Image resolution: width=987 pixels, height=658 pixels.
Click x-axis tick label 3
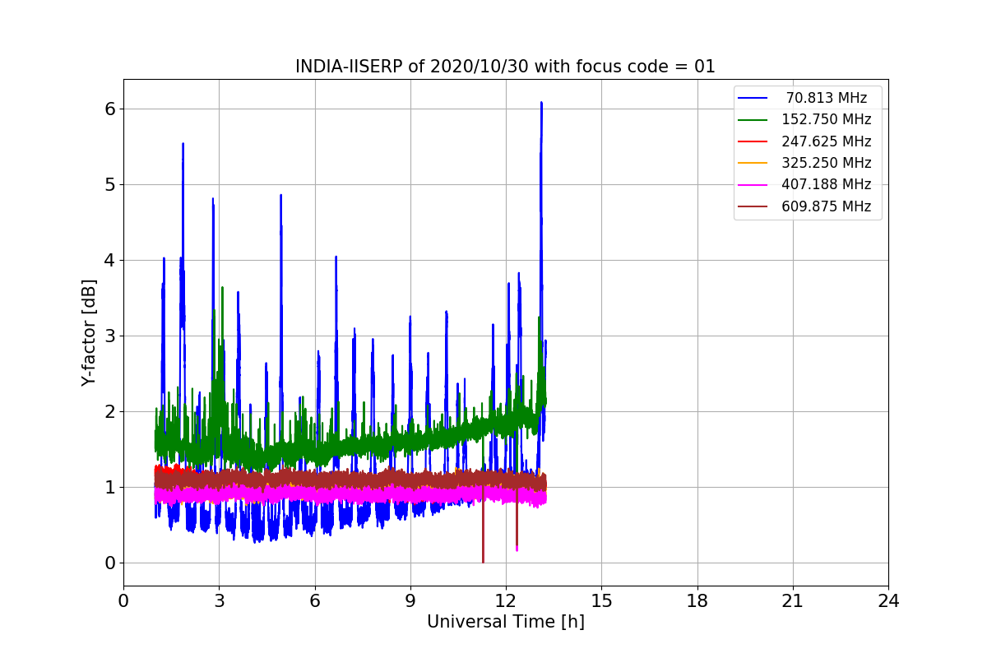click(219, 601)
